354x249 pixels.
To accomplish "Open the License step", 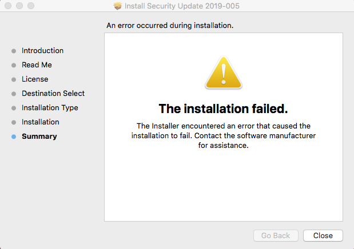I will 35,79.
